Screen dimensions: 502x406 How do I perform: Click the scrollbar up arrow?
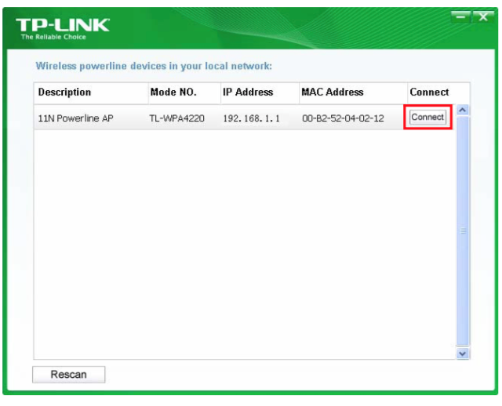click(462, 111)
